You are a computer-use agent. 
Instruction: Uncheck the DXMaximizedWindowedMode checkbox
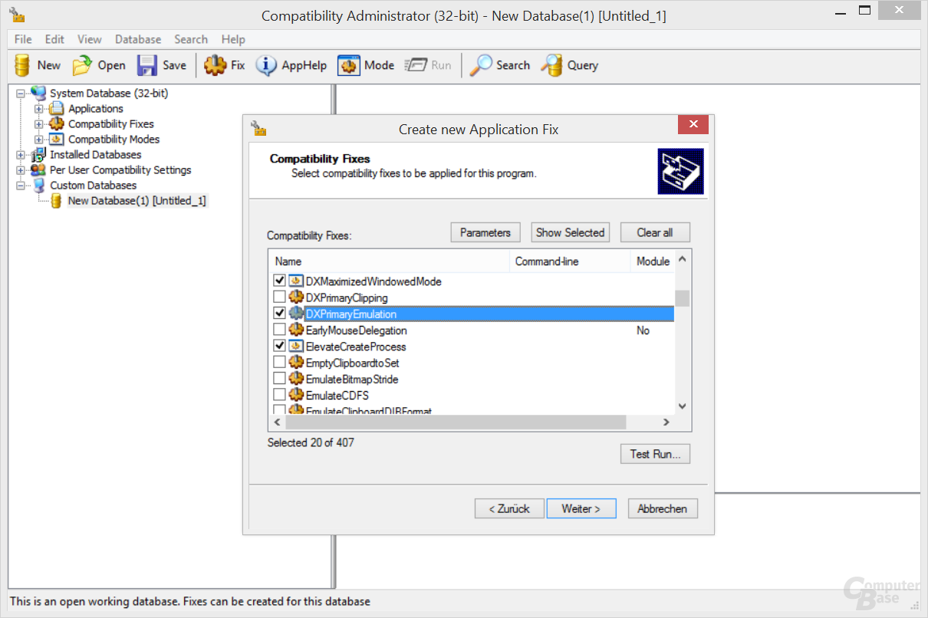tap(280, 281)
